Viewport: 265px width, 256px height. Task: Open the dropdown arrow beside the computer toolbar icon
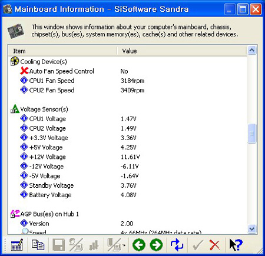(124, 245)
